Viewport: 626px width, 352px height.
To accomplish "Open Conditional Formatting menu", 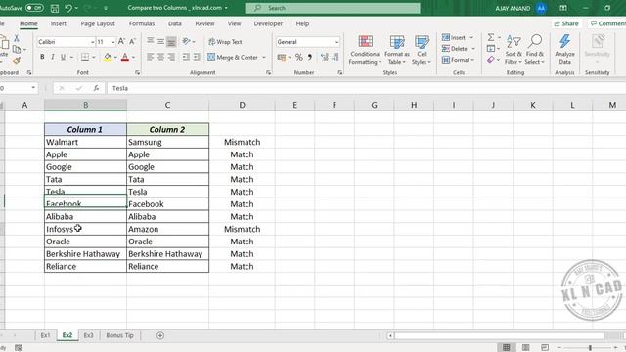I will click(365, 50).
